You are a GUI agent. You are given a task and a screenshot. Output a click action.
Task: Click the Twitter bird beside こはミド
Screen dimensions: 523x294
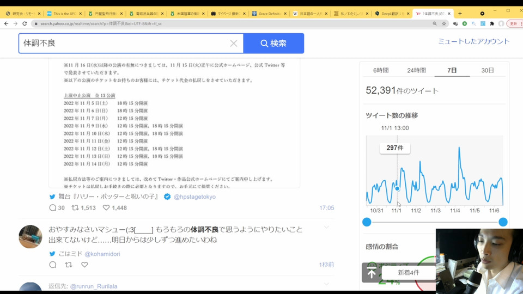(x=52, y=254)
